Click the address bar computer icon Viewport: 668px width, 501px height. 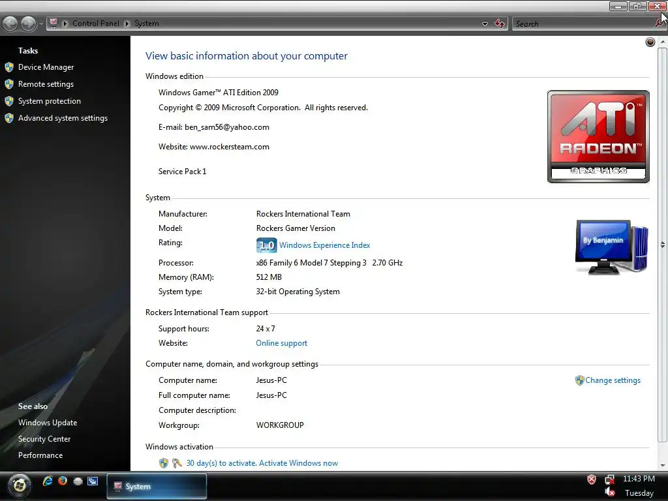point(53,23)
